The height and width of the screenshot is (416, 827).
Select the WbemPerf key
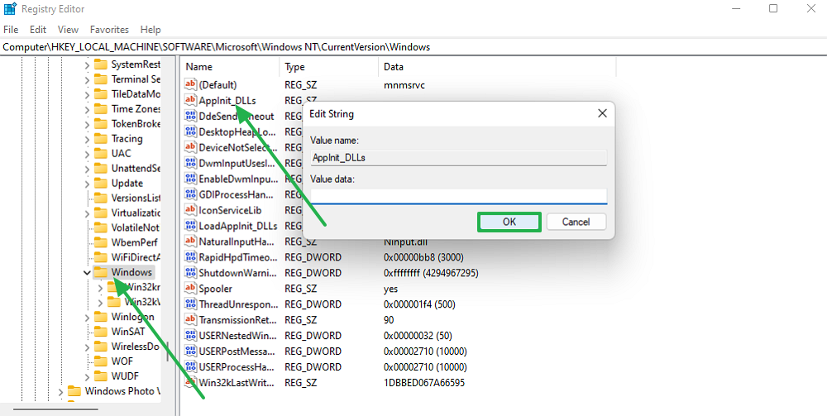(135, 242)
